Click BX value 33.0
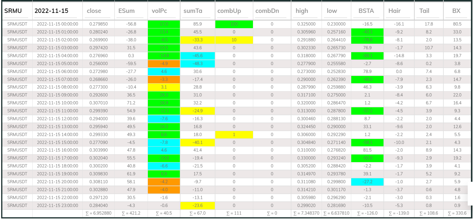The width and height of the screenshot is (473, 219). tap(457, 32)
